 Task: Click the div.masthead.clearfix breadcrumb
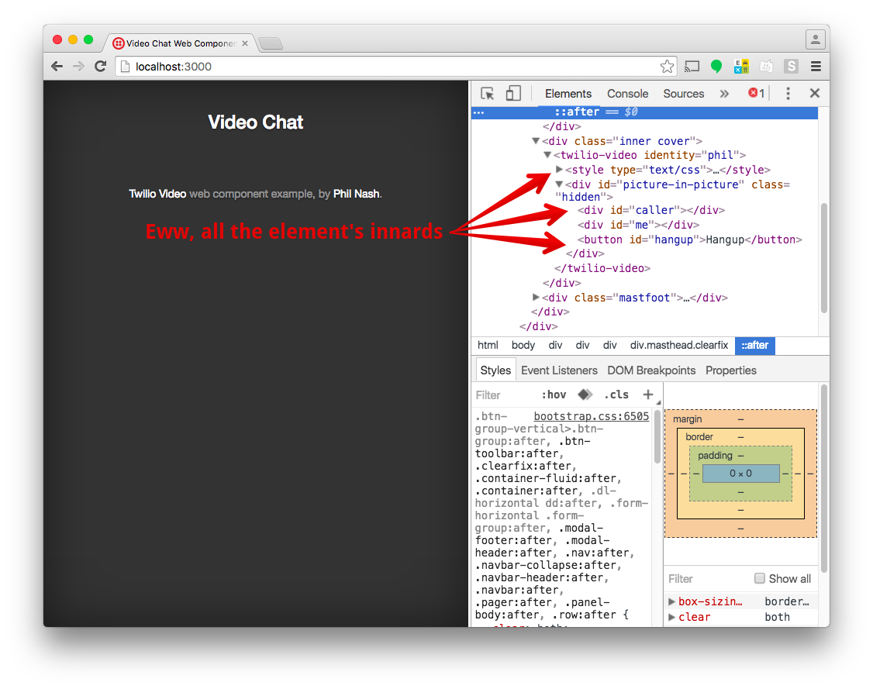(x=678, y=345)
